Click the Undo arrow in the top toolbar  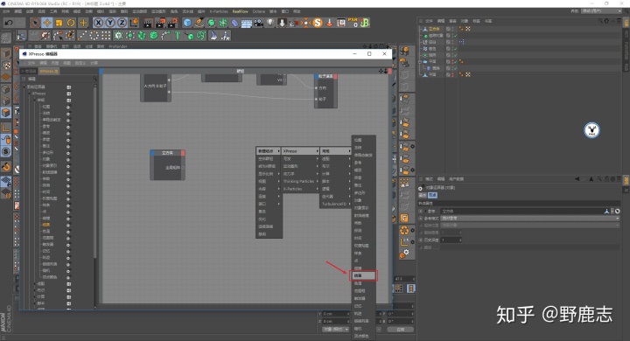click(9, 23)
